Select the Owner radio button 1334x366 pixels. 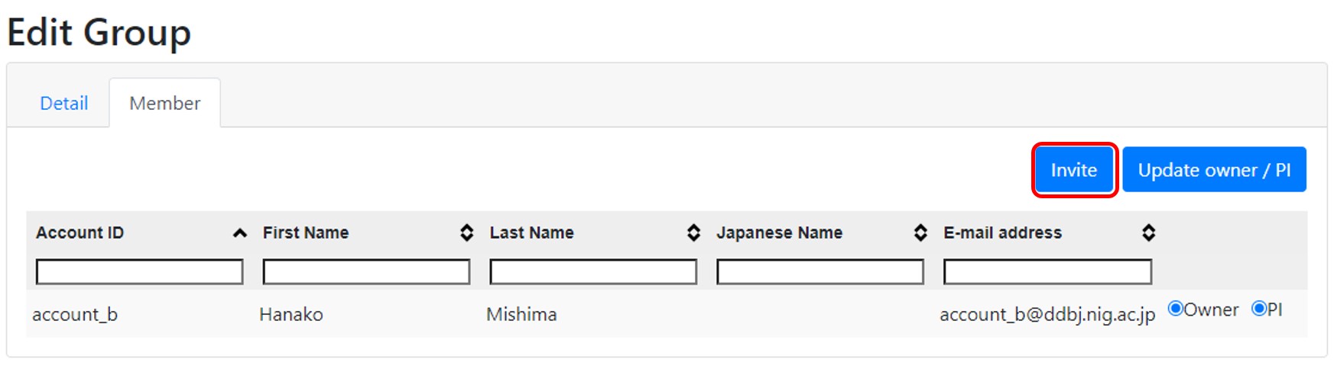[x=1176, y=309]
